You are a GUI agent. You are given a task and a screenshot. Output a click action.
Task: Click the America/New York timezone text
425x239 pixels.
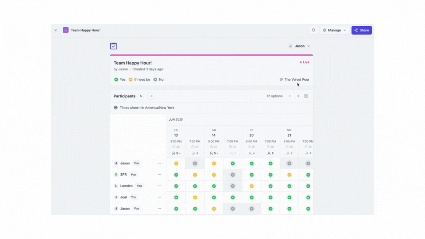[x=147, y=108]
